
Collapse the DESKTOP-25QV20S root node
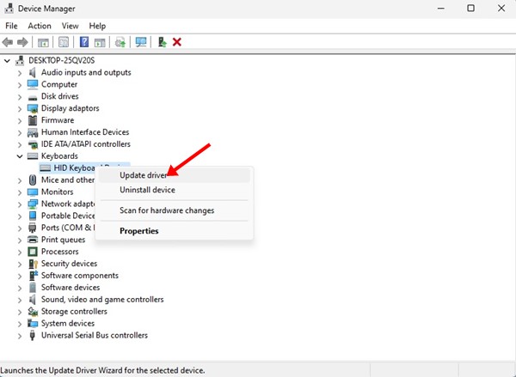(x=7, y=61)
